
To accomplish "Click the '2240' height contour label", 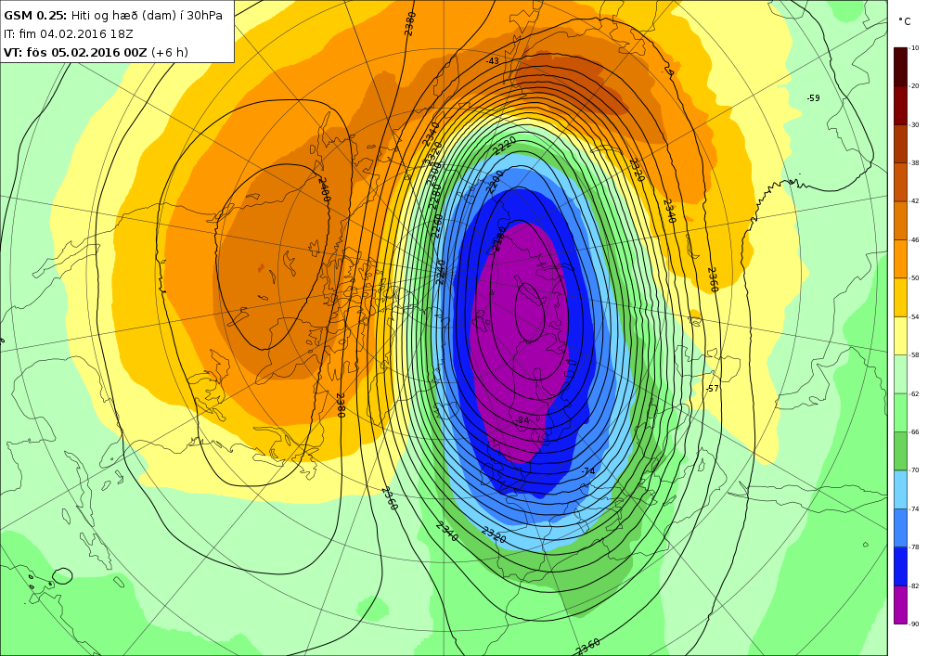I will click(441, 272).
